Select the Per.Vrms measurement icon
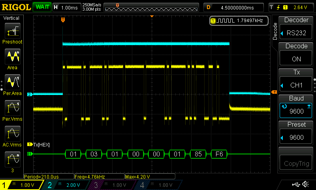The image size is (316, 190). (x=13, y=108)
